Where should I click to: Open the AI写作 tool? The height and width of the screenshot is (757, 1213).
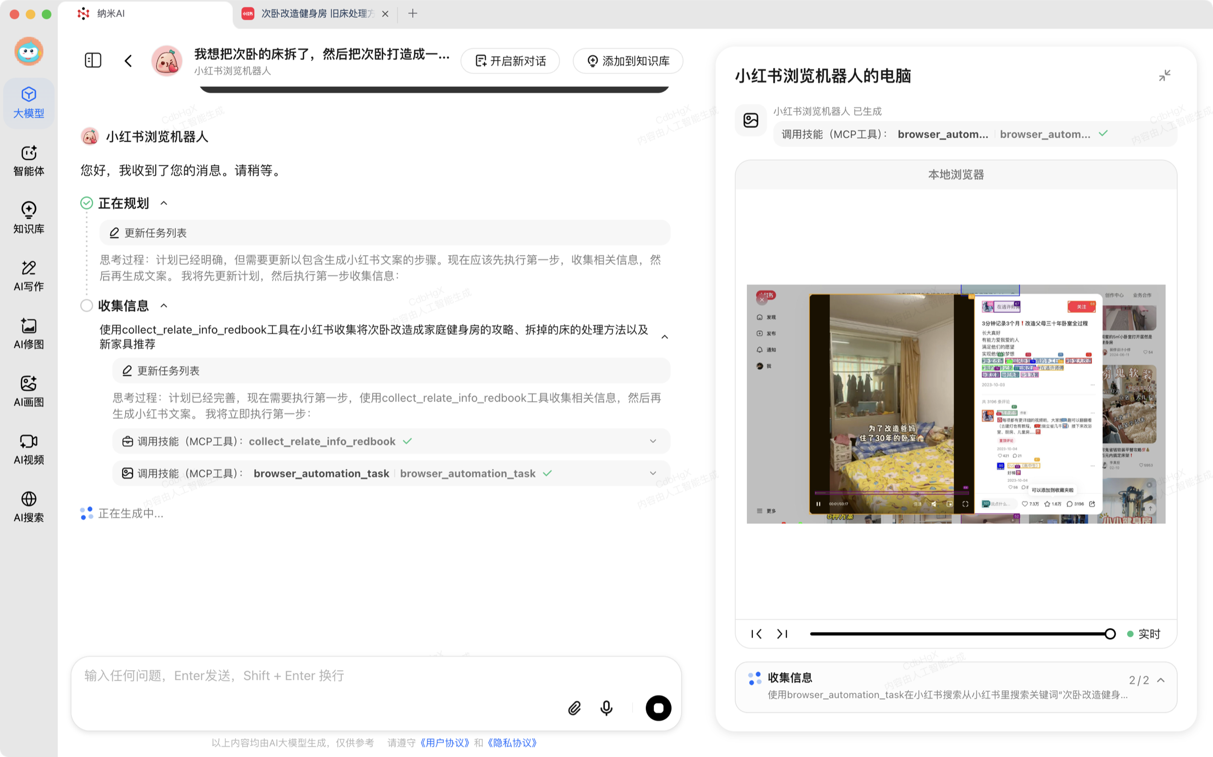[x=28, y=276]
